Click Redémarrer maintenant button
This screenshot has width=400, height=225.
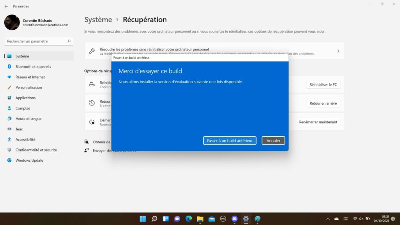click(318, 122)
